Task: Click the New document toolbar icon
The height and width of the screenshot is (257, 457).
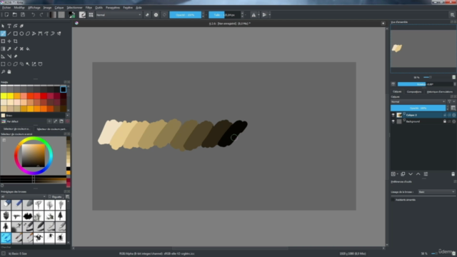Action: (x=6, y=15)
